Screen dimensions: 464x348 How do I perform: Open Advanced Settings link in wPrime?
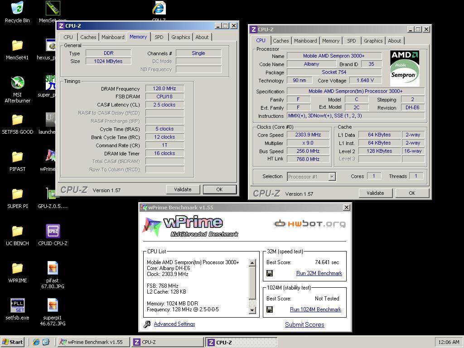click(x=174, y=324)
